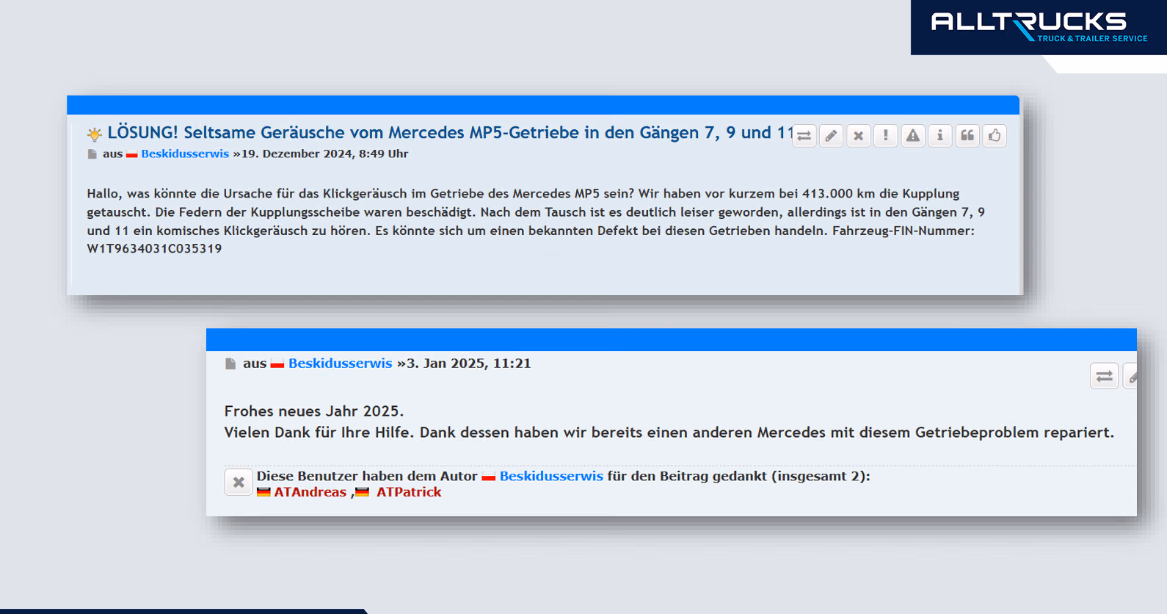Click the pencil edit icon in first post

pyautogui.click(x=832, y=136)
